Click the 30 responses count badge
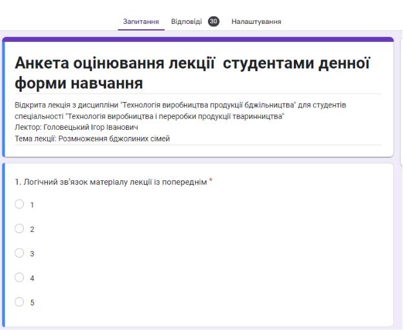This screenshot has height=330, width=403. pos(214,21)
